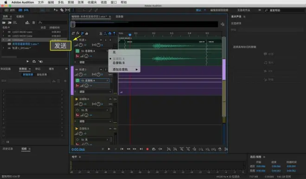
Task: Click the New File icon in Files panel
Action: point(15,23)
